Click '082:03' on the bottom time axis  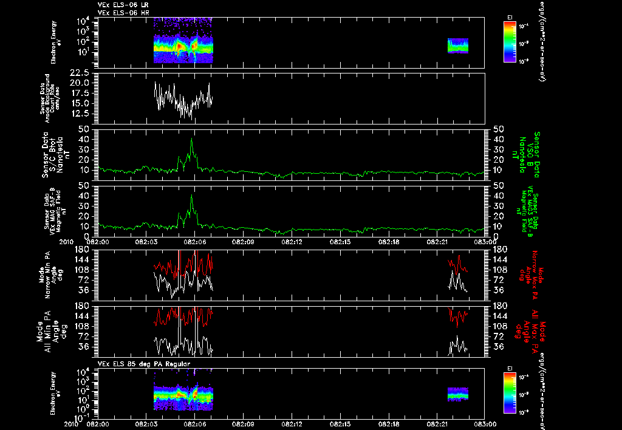coord(146,424)
